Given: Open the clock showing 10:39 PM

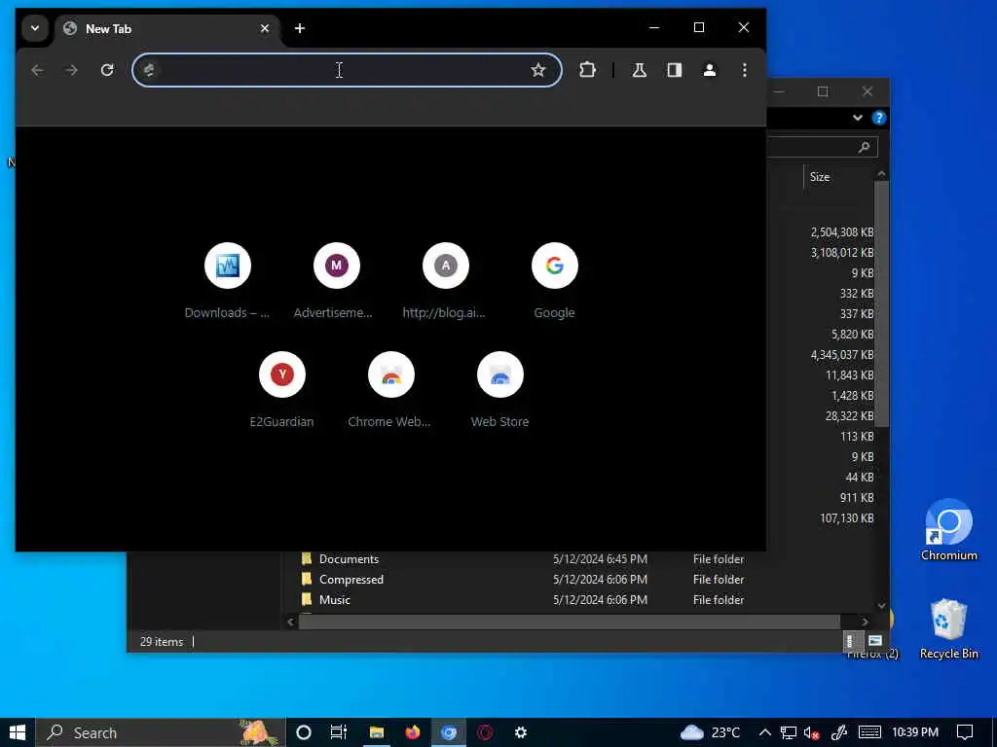Looking at the screenshot, I should (915, 732).
